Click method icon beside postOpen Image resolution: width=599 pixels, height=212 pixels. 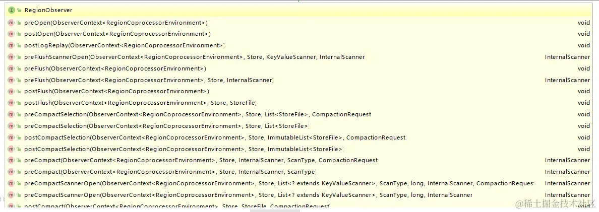[x=11, y=34]
